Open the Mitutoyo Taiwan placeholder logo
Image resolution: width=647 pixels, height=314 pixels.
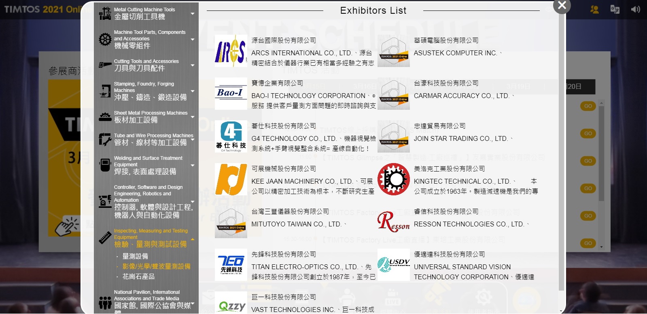pyautogui.click(x=231, y=222)
